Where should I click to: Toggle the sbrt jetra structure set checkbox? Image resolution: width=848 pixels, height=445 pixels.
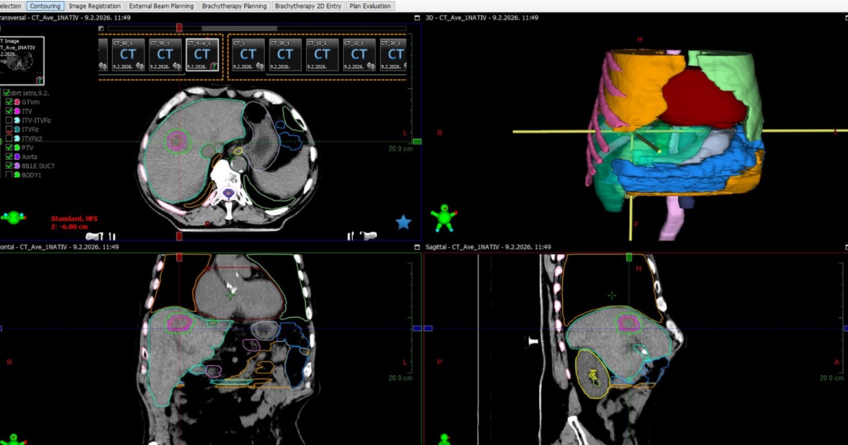pyautogui.click(x=6, y=93)
